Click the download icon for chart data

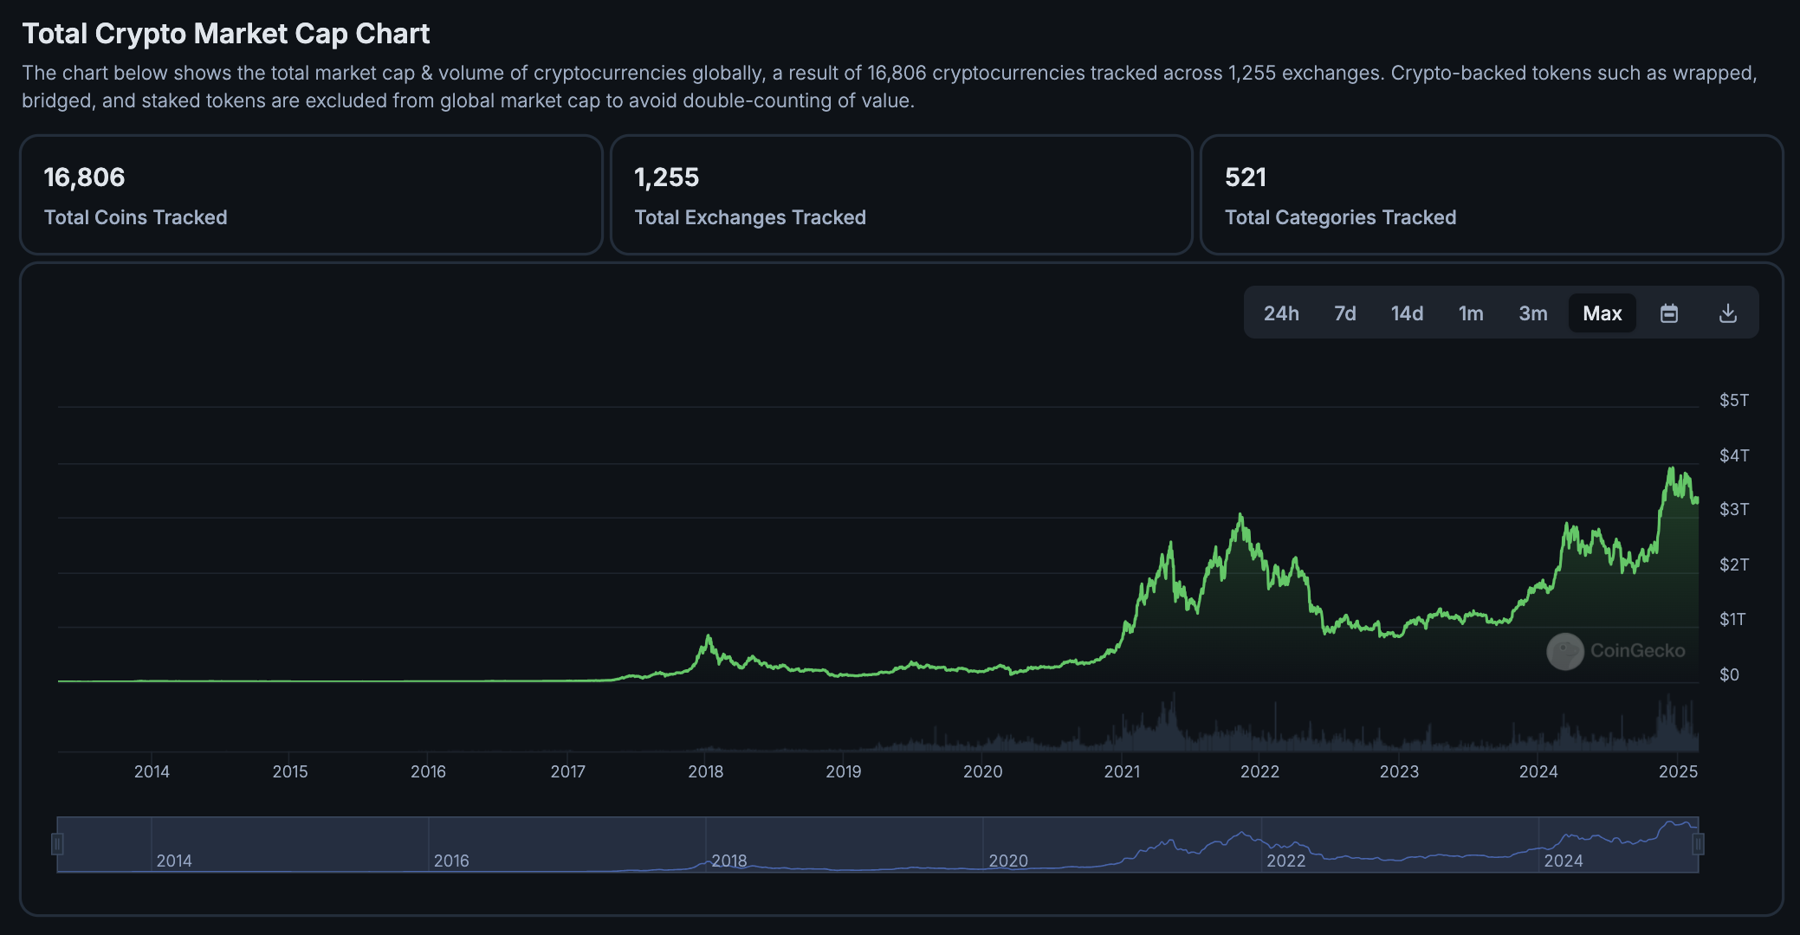(1727, 312)
